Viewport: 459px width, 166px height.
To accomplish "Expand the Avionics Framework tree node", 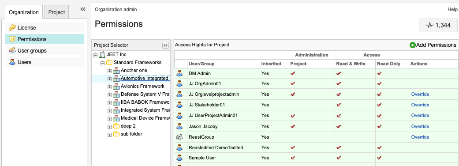I will click(x=109, y=87).
